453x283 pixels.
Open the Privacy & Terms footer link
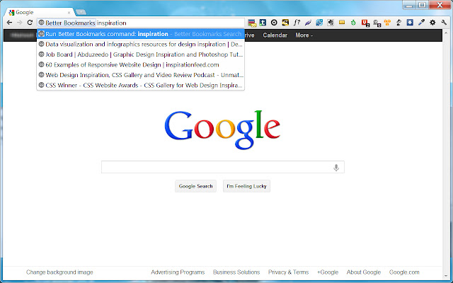click(x=288, y=272)
